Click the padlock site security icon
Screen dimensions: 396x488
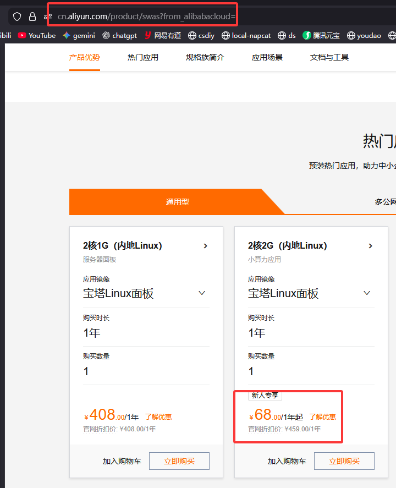click(x=32, y=17)
